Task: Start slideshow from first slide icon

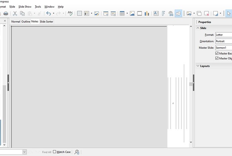Action: [106, 13]
